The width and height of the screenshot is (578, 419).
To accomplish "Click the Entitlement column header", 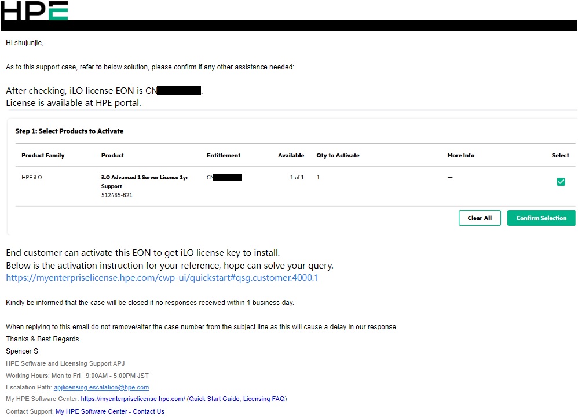I will pyautogui.click(x=223, y=156).
